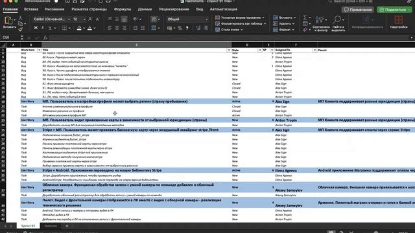Click the wrap text icon
The width and height of the screenshot is (415, 233).
coord(154,19)
